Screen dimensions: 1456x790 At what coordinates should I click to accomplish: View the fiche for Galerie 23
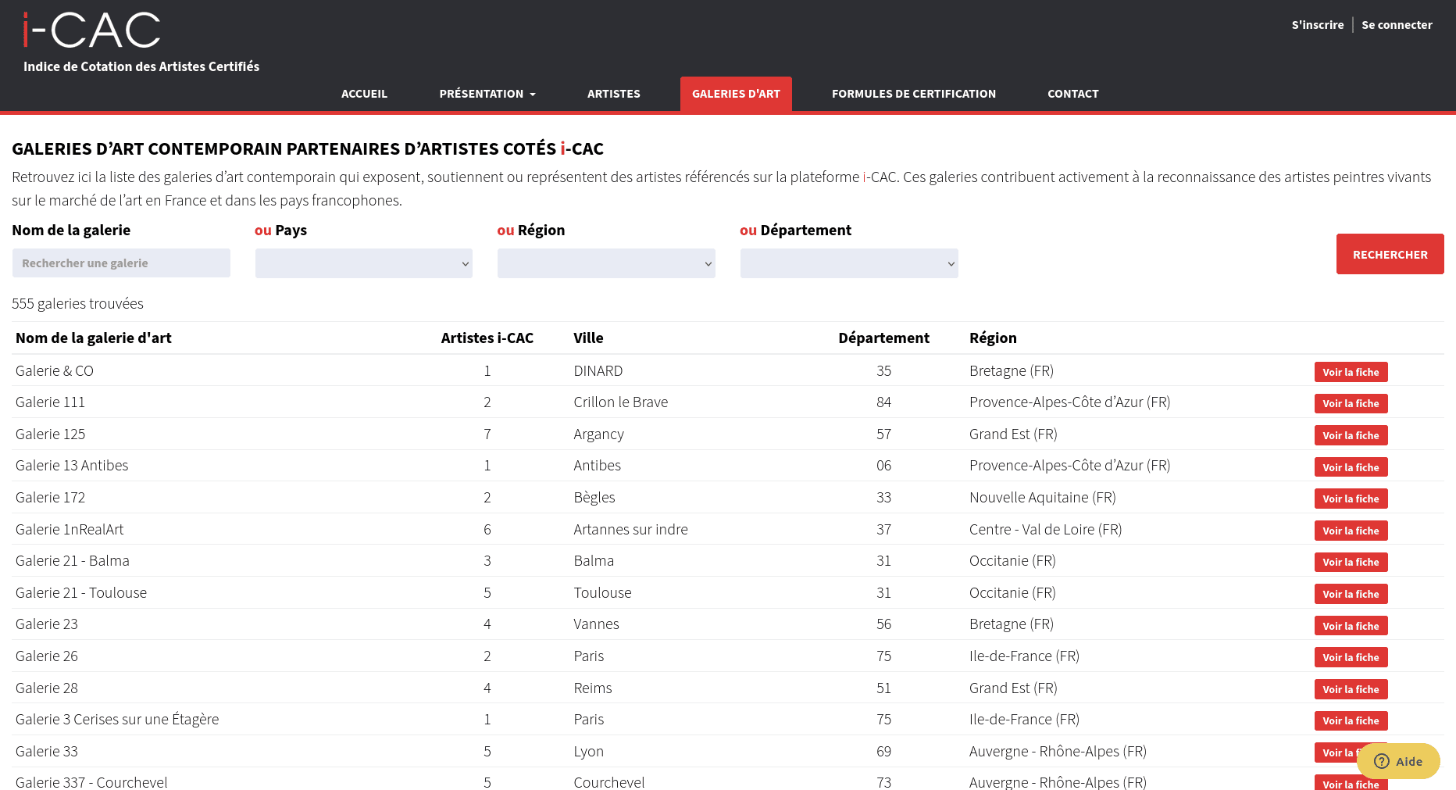[1351, 626]
